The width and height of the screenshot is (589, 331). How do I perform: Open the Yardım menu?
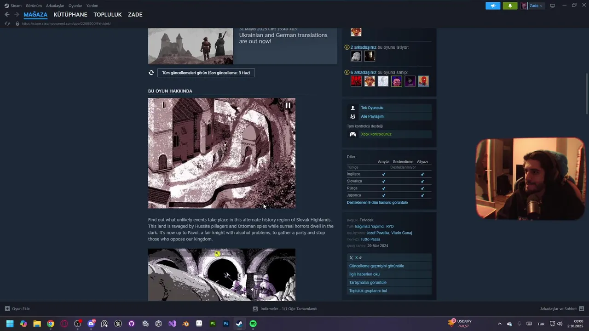point(92,6)
